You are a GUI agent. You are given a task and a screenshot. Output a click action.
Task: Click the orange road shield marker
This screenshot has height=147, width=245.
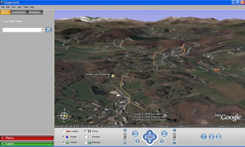pos(217,70)
